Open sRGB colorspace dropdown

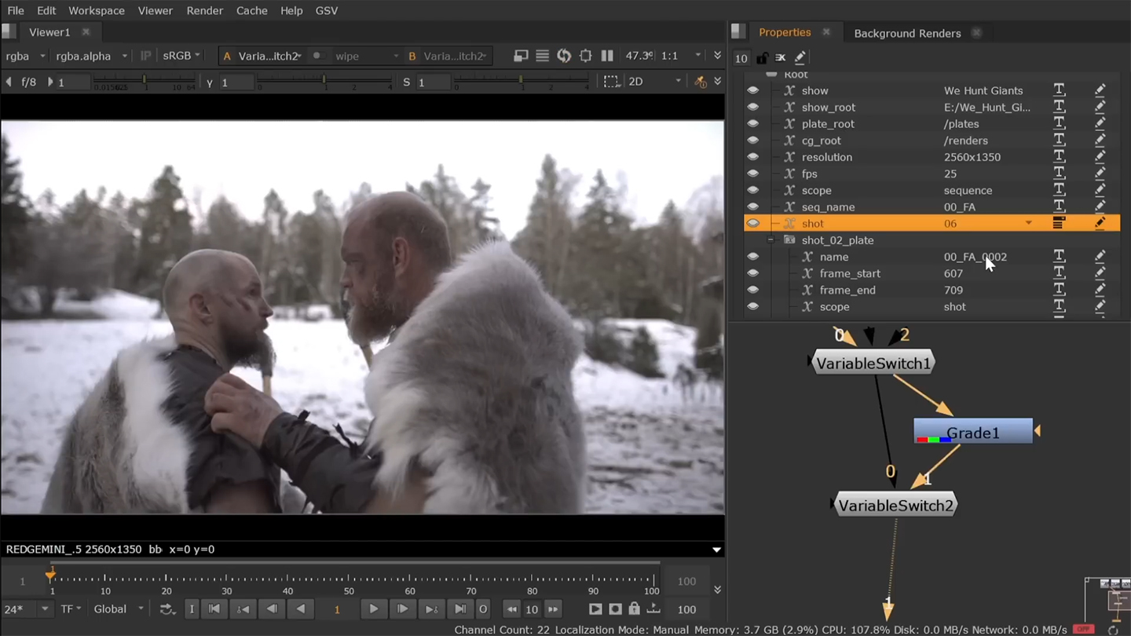pyautogui.click(x=181, y=56)
